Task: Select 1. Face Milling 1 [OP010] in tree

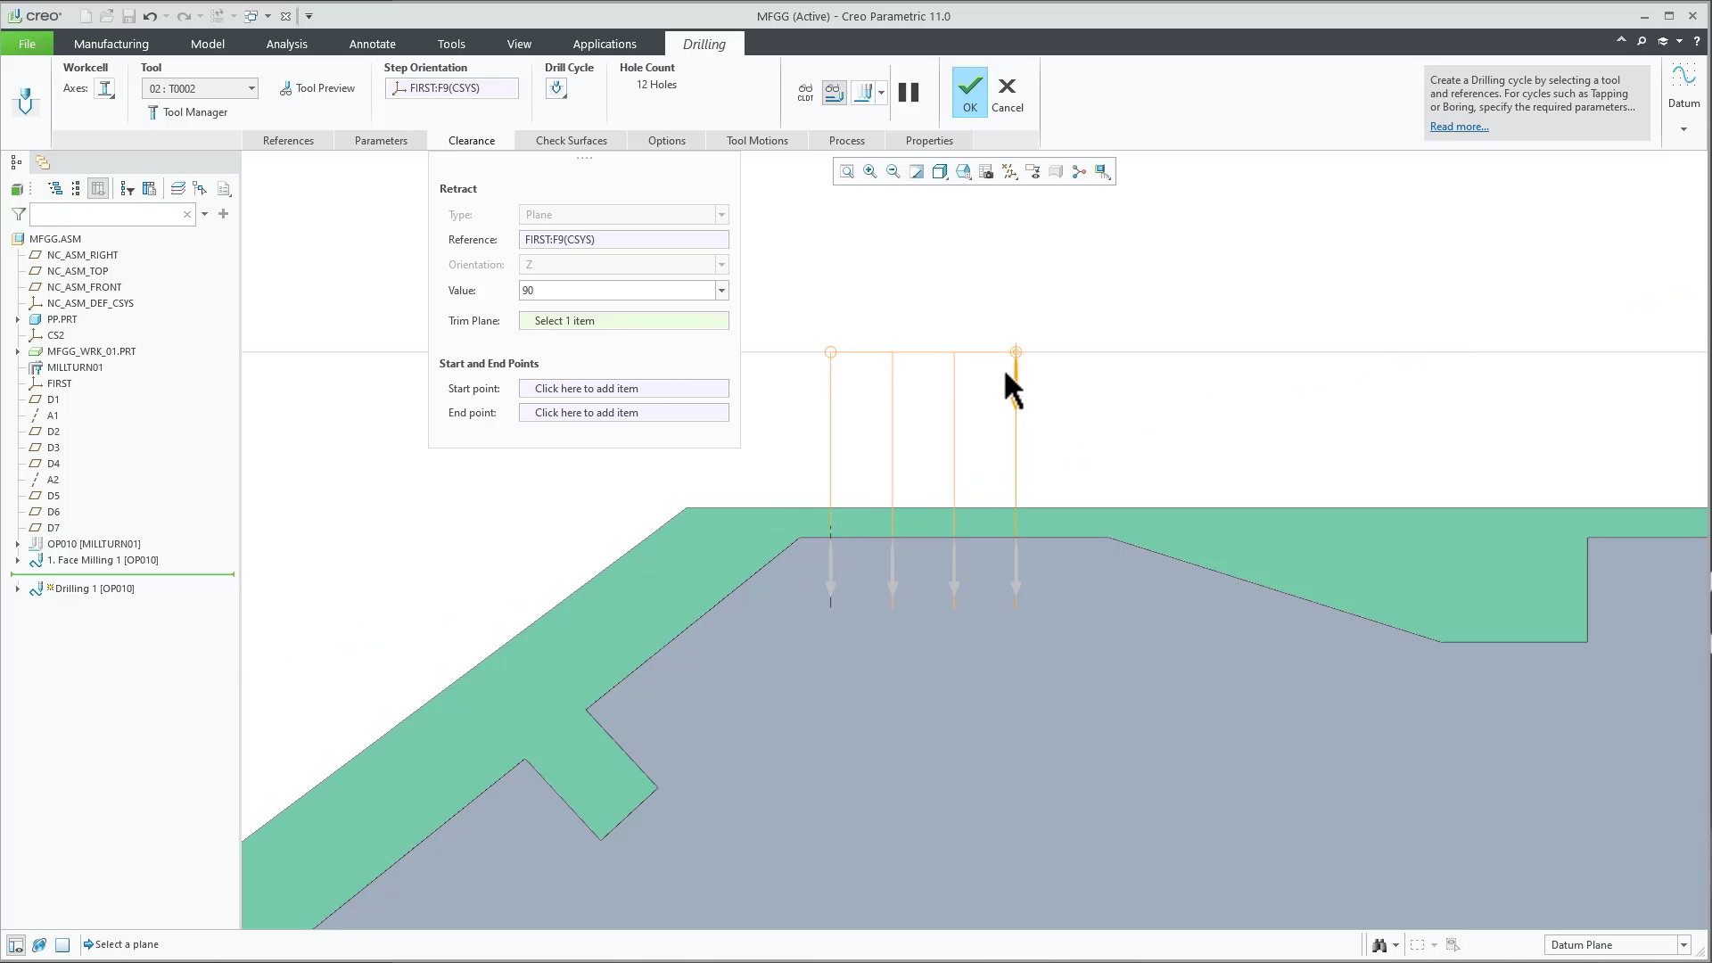Action: pyautogui.click(x=103, y=560)
